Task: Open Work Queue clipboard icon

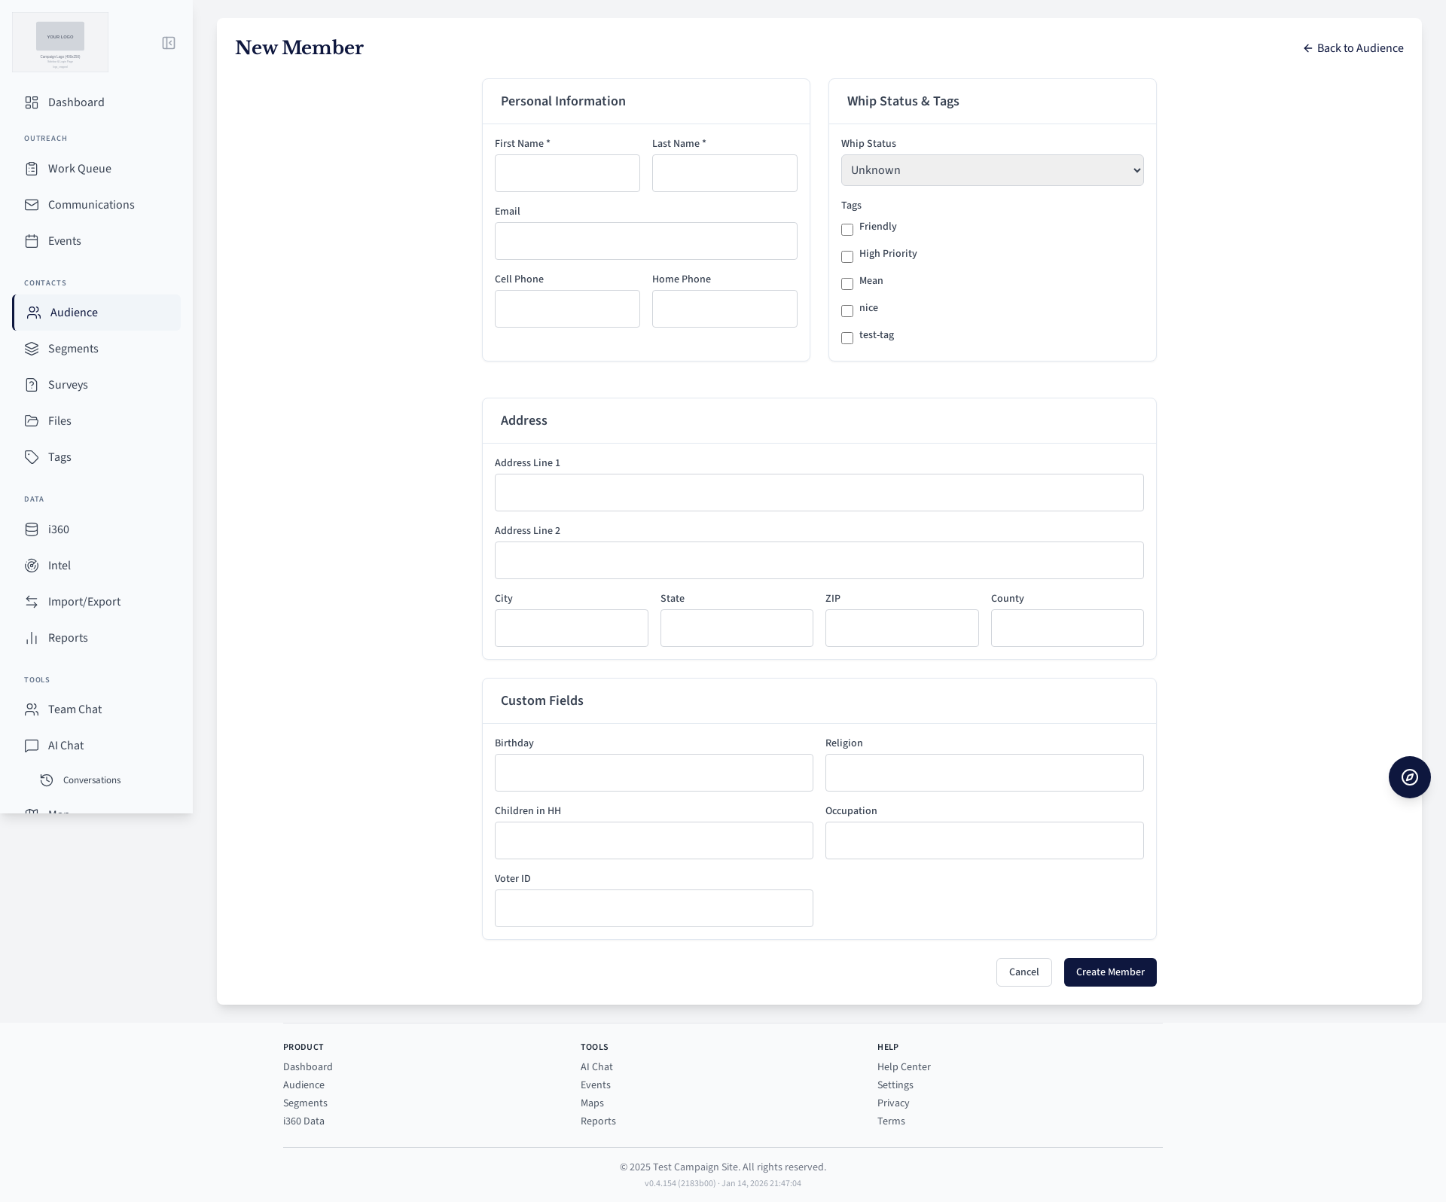Action: [32, 169]
